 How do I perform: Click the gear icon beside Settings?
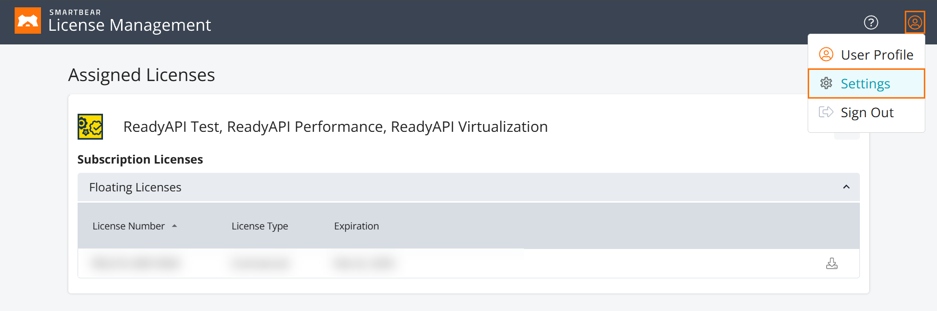pos(826,83)
